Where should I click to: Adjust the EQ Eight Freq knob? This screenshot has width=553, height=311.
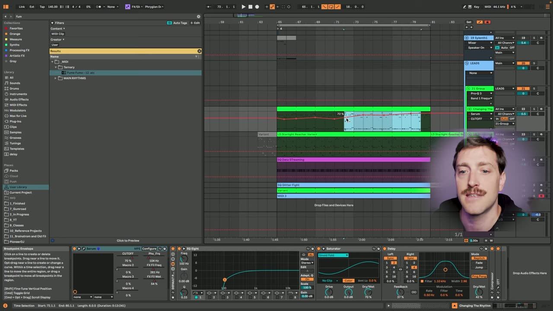(184, 259)
